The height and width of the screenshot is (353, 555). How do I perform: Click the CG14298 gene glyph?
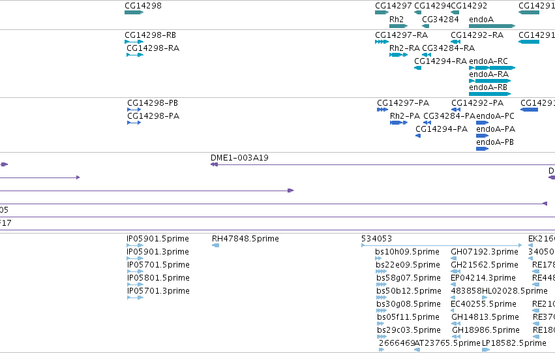coord(134,12)
